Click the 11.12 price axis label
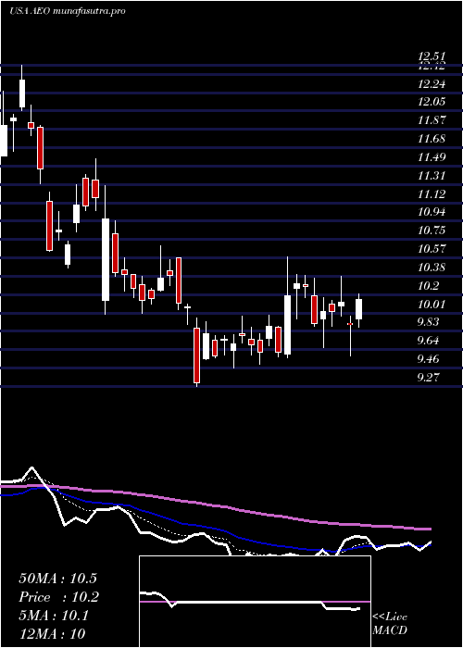Viewport: 463px width, 648px height. coord(432,193)
